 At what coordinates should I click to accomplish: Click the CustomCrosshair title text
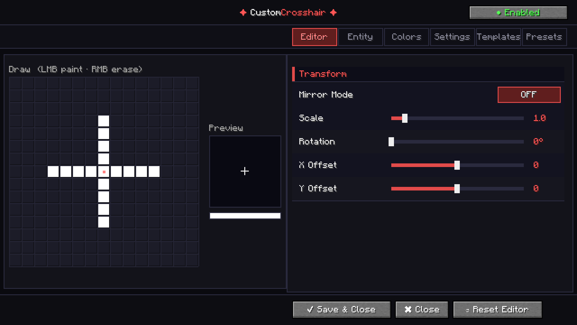(x=288, y=13)
